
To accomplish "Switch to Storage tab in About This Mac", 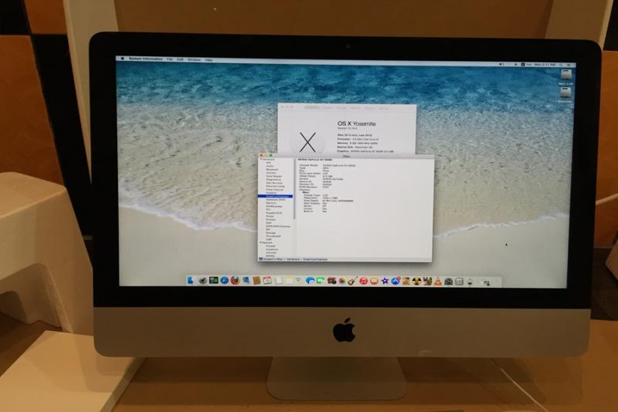I will coord(341,108).
